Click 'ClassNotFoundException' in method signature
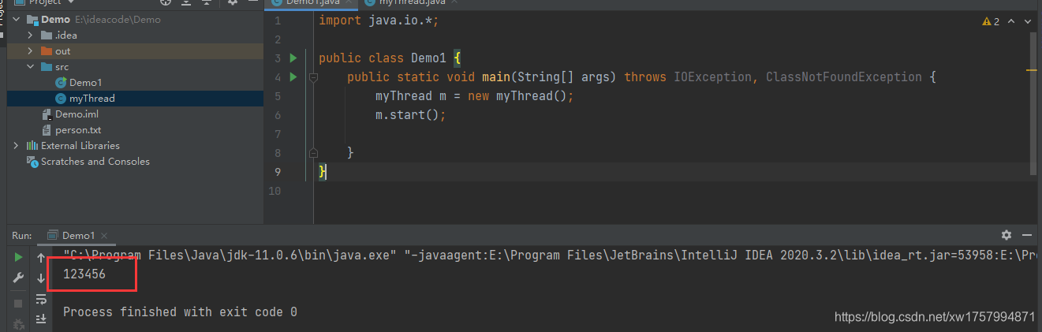The width and height of the screenshot is (1042, 332). [843, 77]
